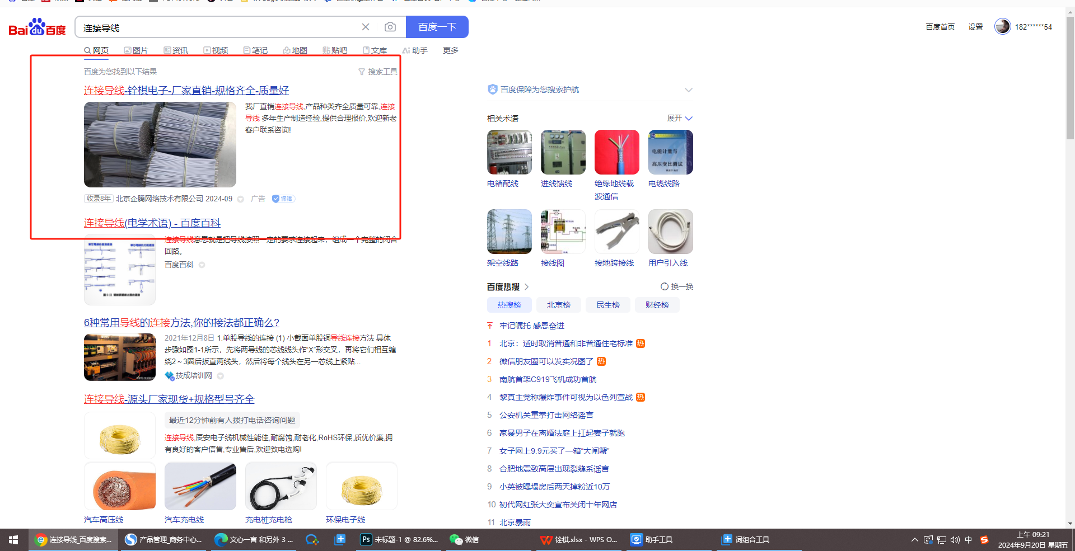Open the 接地跨接线 related term thumbnail
This screenshot has width=1075, height=551.
[617, 232]
